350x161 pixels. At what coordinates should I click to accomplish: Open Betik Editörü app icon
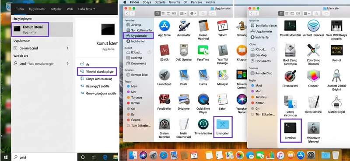pos(313,101)
